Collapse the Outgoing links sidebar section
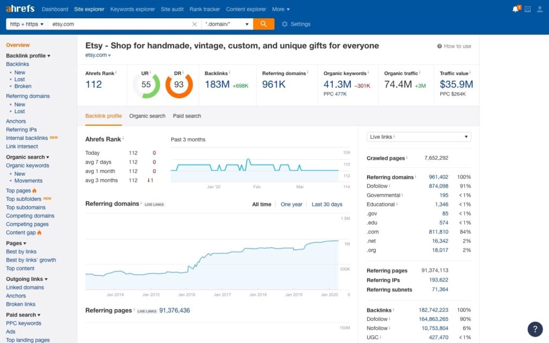The image size is (549, 343). 27,279
